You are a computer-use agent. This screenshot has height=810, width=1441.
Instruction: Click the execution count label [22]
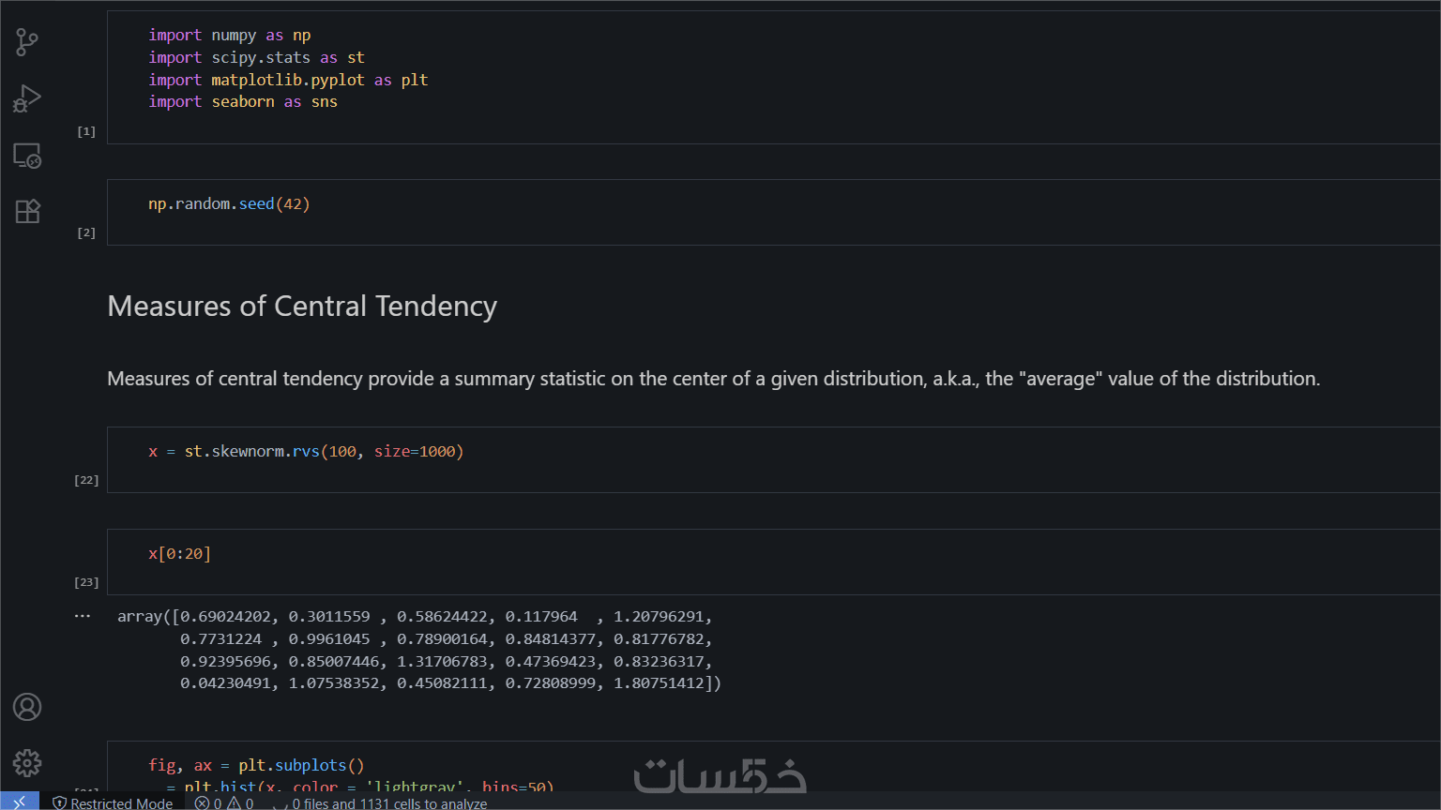coord(86,480)
